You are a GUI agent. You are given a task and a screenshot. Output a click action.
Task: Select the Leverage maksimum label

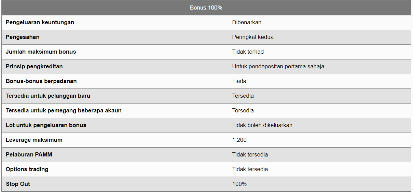point(34,140)
